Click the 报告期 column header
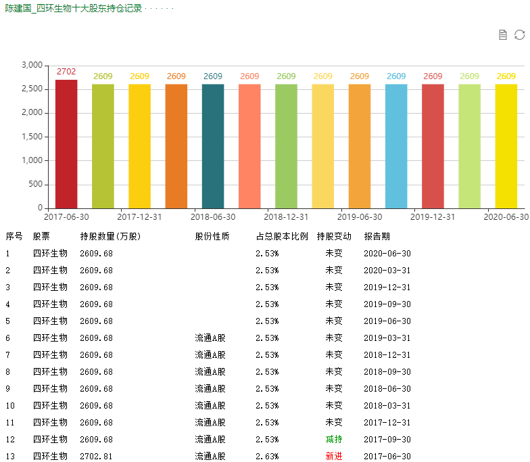Image resolution: width=530 pixels, height=462 pixels. point(377,236)
